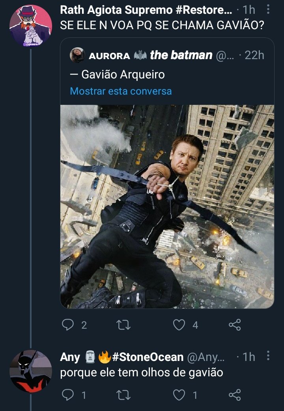This screenshot has height=411, width=284.
Task: Click Mostrar esta conversa link
Action: pos(121,91)
